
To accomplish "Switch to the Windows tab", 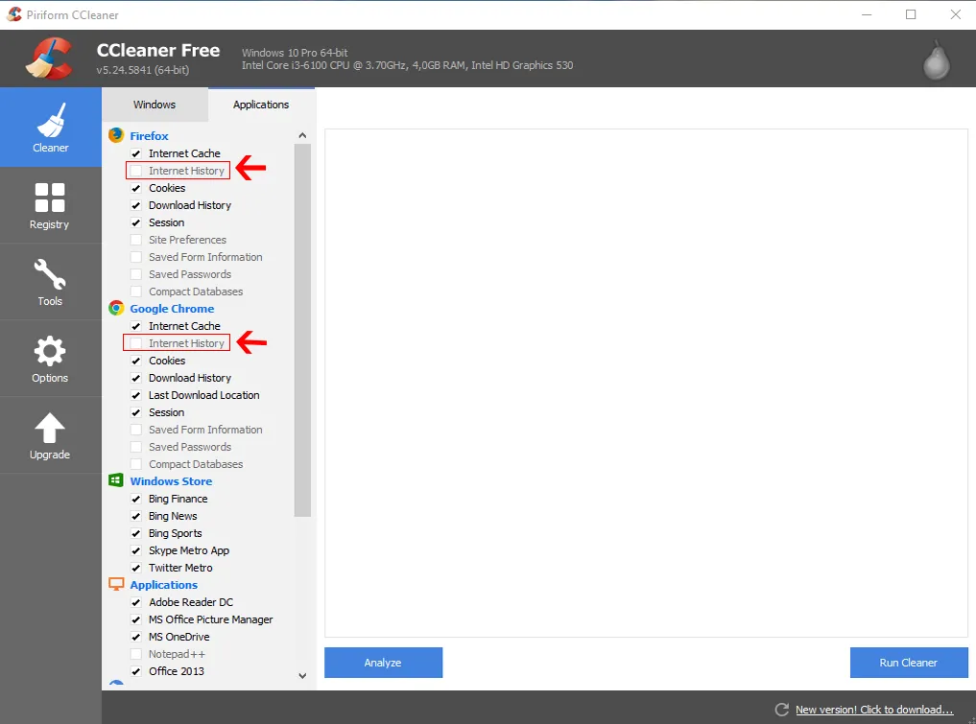I will [155, 105].
